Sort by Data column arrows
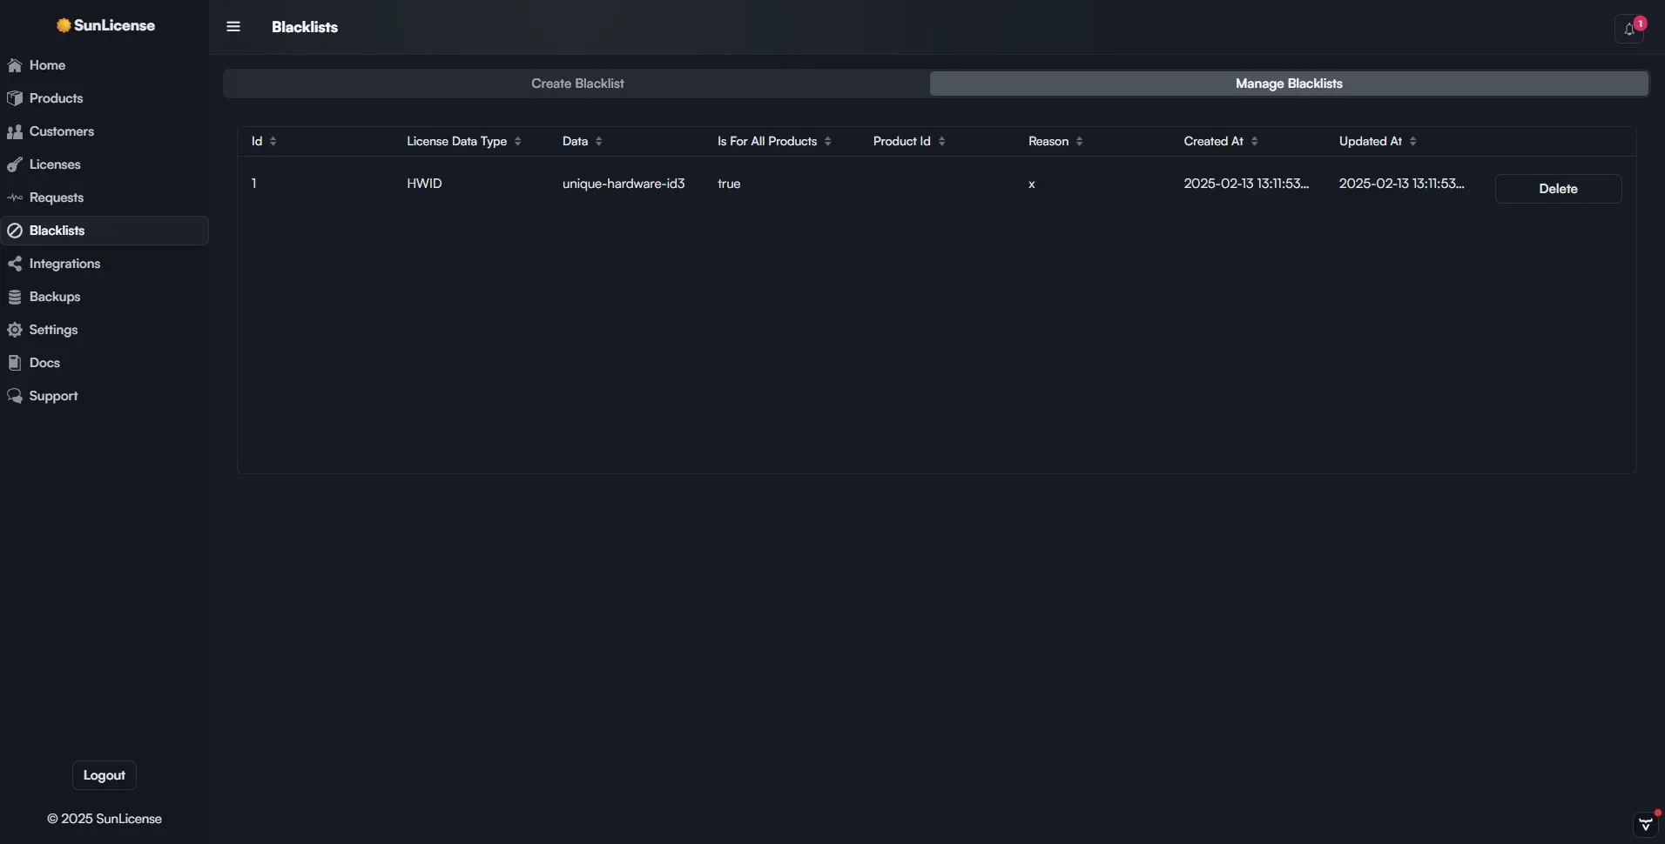Image resolution: width=1665 pixels, height=844 pixels. 598,141
